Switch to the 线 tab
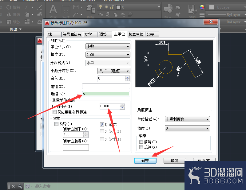246x190 pixels. click(54, 34)
